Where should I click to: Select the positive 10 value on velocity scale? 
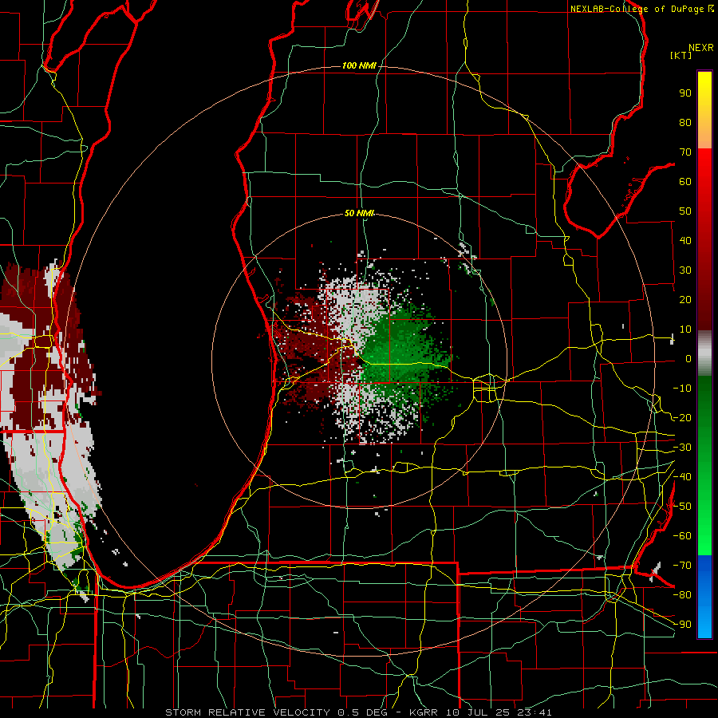point(685,329)
